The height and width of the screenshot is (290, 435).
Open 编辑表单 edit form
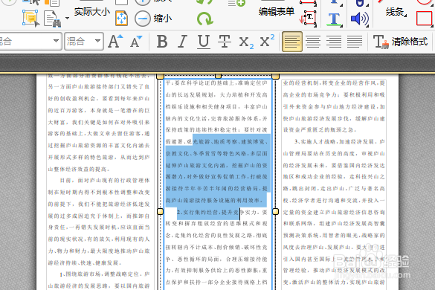tap(277, 12)
